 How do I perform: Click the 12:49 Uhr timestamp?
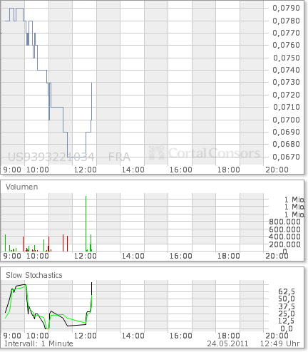pos(280,343)
